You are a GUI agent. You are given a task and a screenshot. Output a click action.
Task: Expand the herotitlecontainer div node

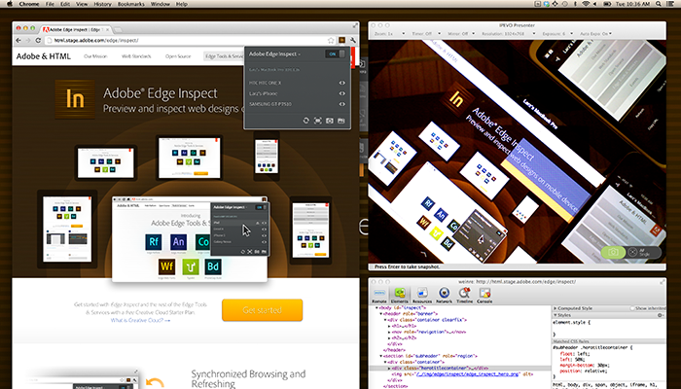click(x=389, y=368)
